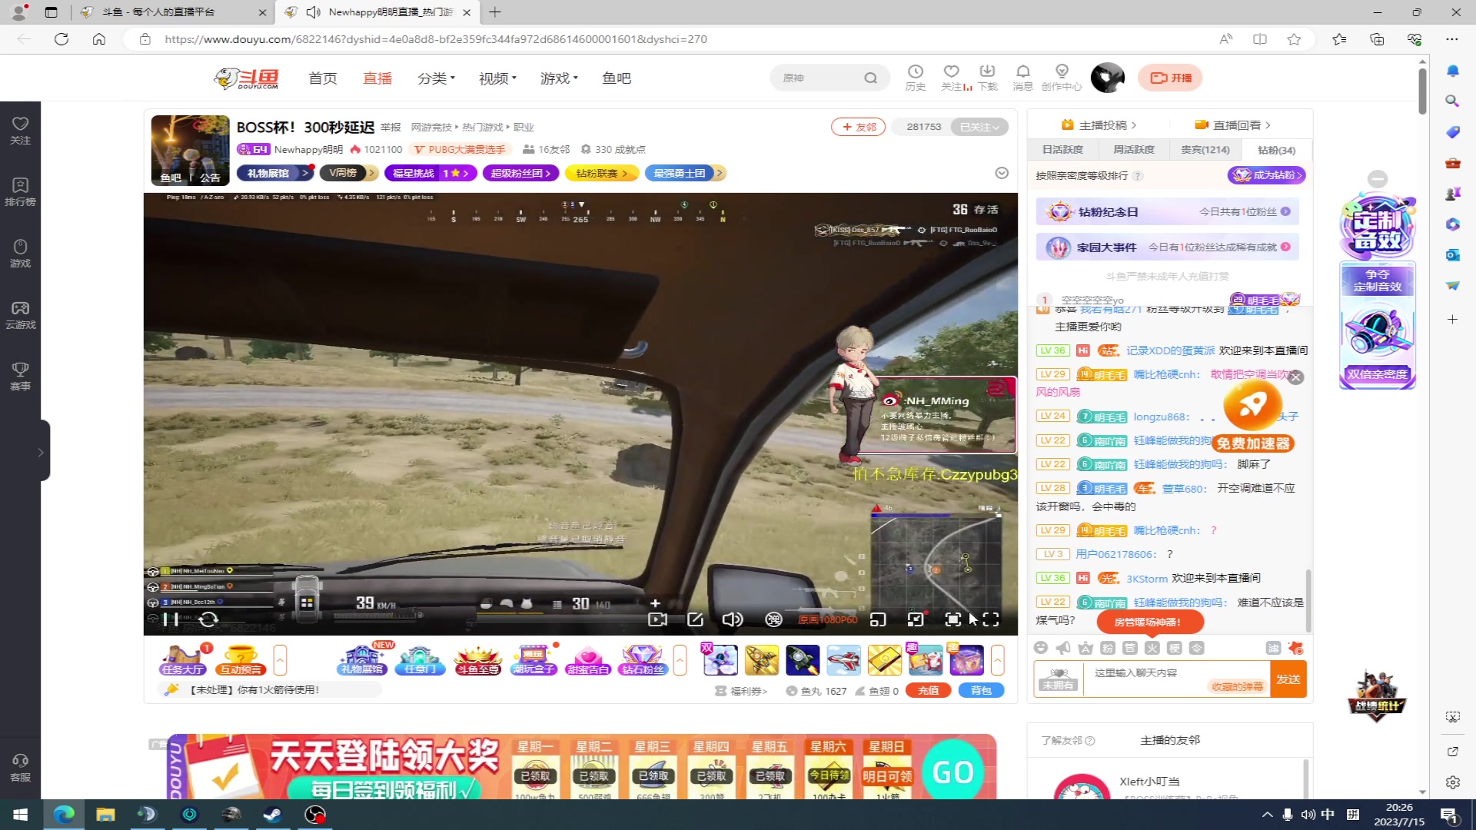Open the 创作中心 icon
The width and height of the screenshot is (1476, 830).
click(x=1062, y=78)
